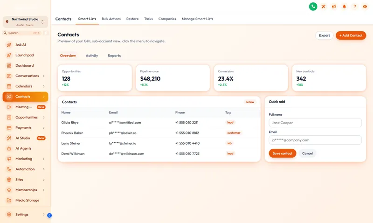Click the Marketing megaphone sidebar icon

9,159
